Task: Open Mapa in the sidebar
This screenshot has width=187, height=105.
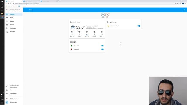Action: click(14, 18)
